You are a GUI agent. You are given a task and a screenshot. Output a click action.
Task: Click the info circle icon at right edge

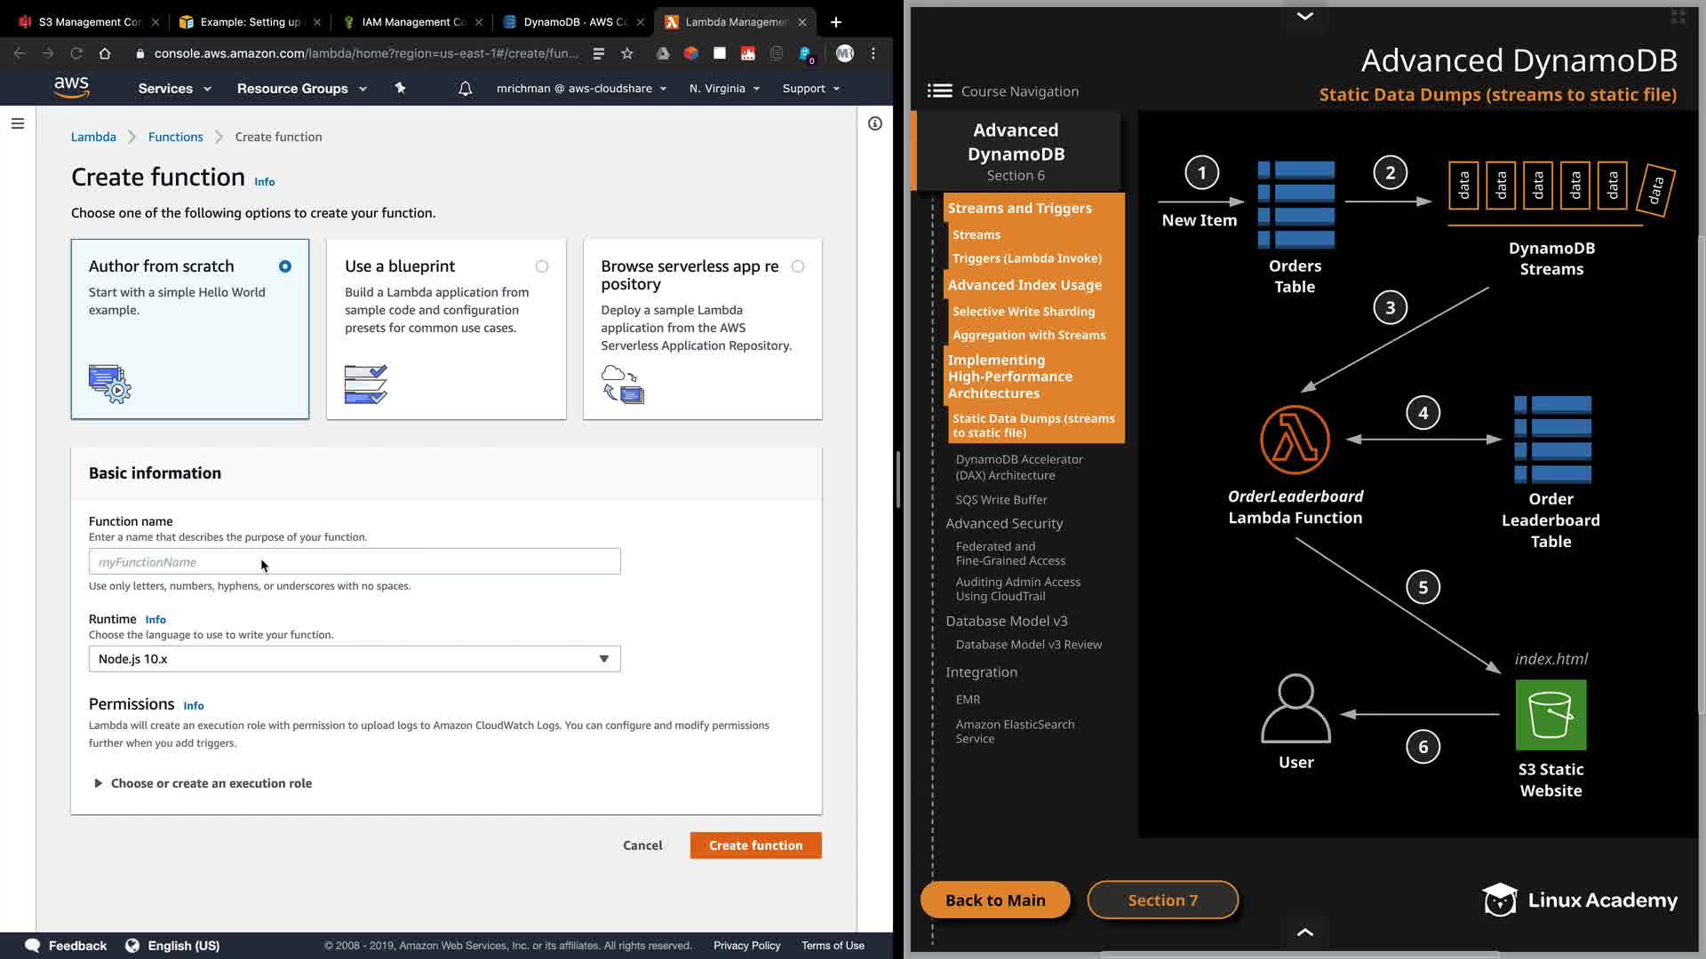click(875, 123)
